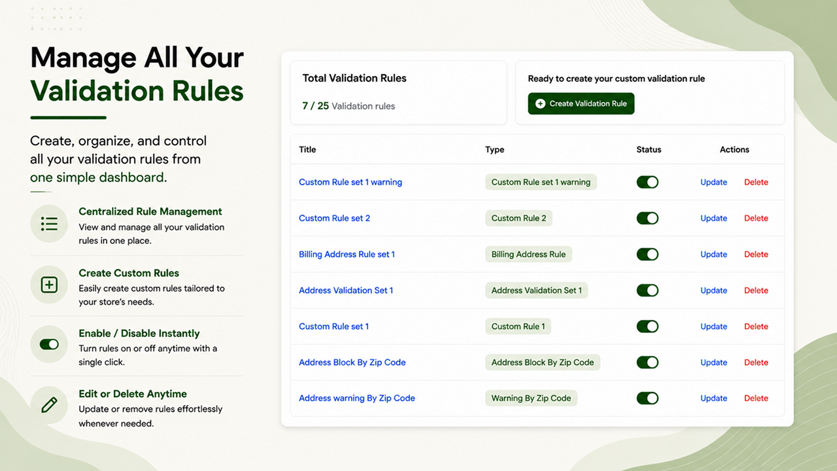Delete Address warning By Zip Code rule

756,398
